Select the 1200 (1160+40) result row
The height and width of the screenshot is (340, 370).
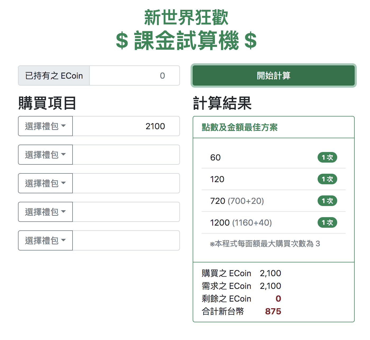tap(274, 222)
